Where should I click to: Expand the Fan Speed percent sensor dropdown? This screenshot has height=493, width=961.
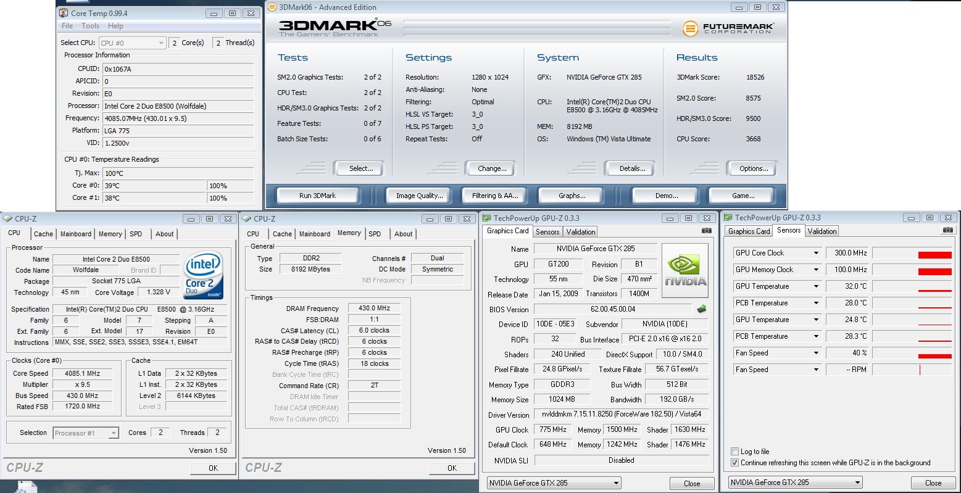pos(815,353)
